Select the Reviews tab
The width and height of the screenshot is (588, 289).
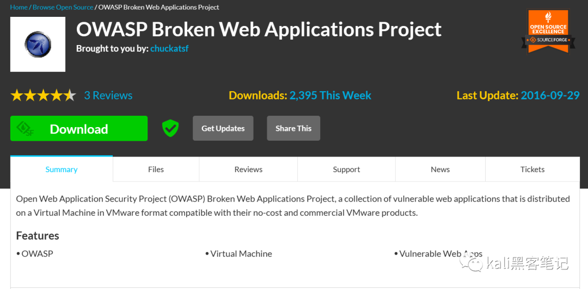(x=248, y=169)
